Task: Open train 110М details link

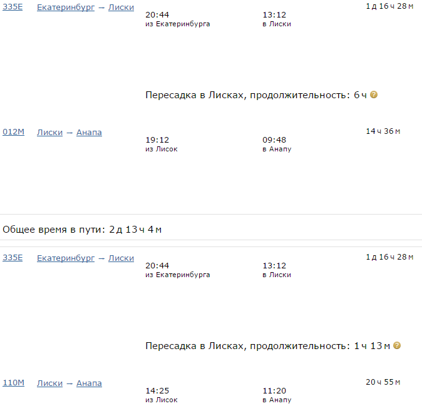Action: point(13,383)
